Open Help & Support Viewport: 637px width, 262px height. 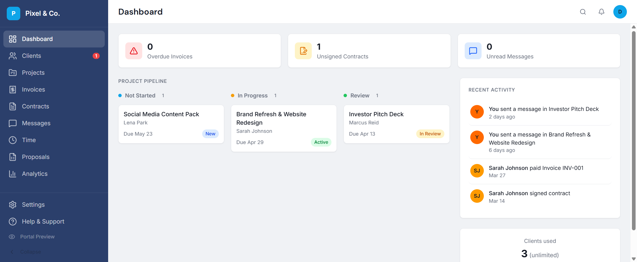point(43,222)
